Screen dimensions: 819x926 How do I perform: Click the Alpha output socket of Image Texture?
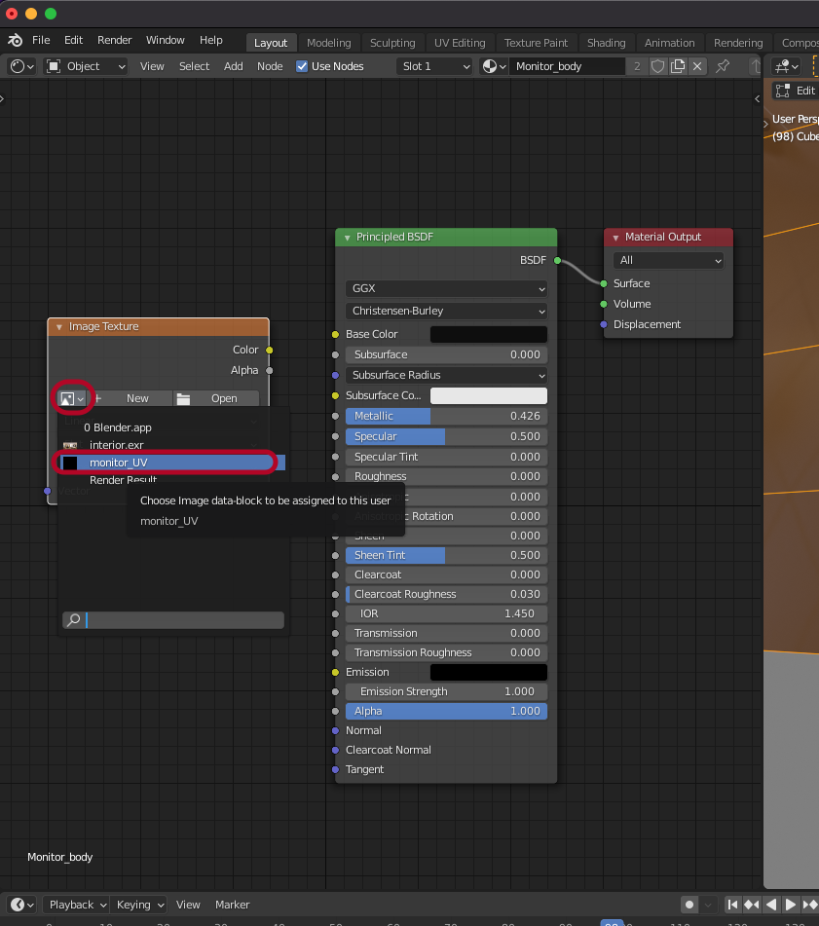coord(269,371)
